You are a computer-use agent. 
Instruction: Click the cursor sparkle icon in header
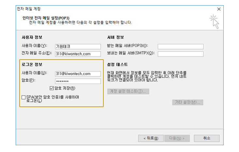tap(214, 21)
